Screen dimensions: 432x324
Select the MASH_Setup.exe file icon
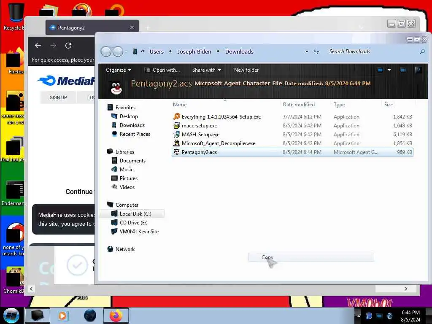pos(177,135)
